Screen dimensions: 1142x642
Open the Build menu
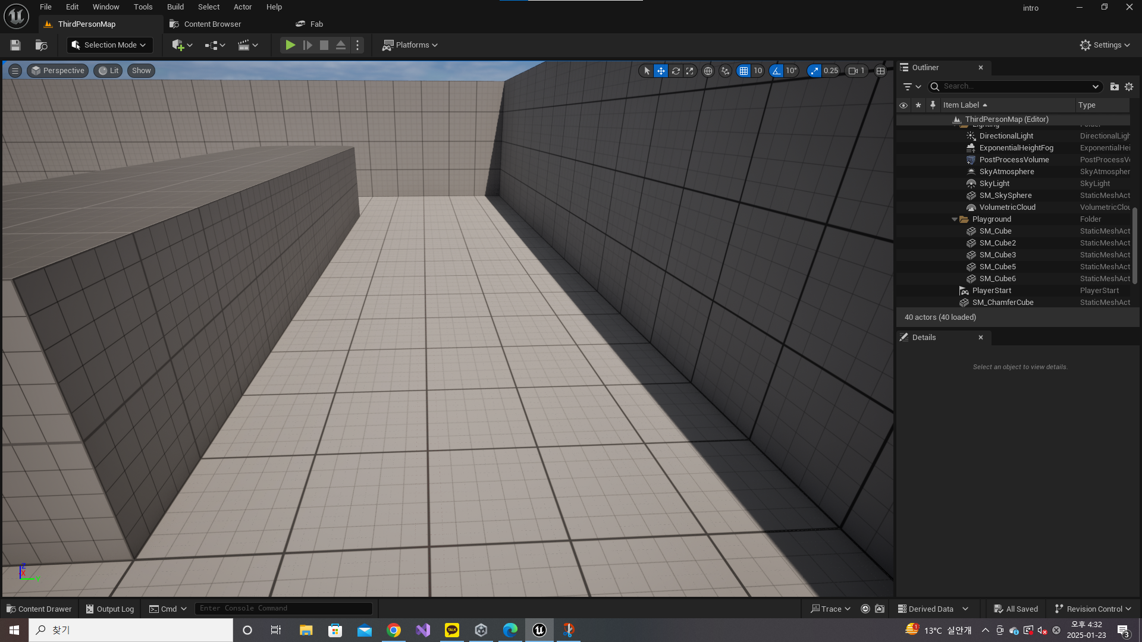pyautogui.click(x=175, y=7)
